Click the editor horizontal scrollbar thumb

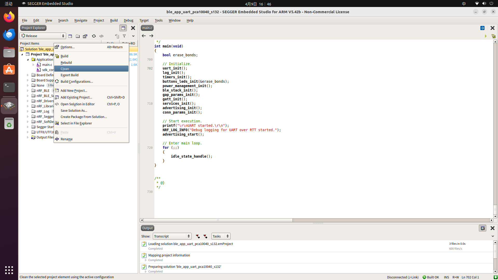click(x=218, y=220)
